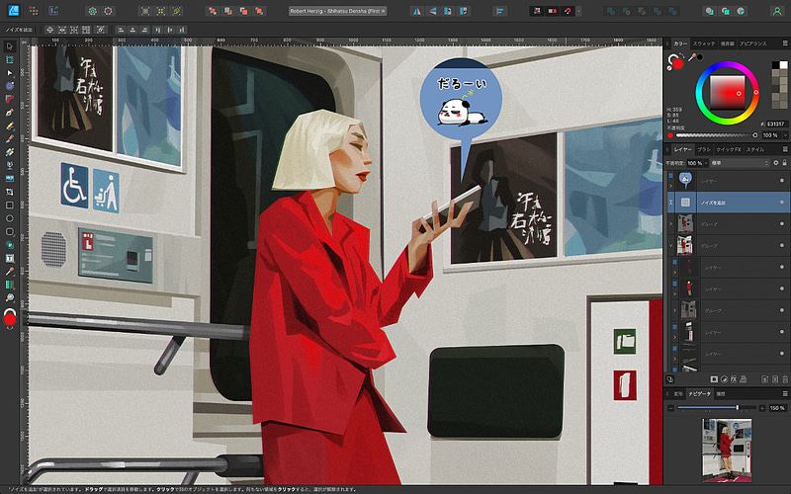Open the navigator panel options menu
The width and height of the screenshot is (791, 494).
(785, 393)
